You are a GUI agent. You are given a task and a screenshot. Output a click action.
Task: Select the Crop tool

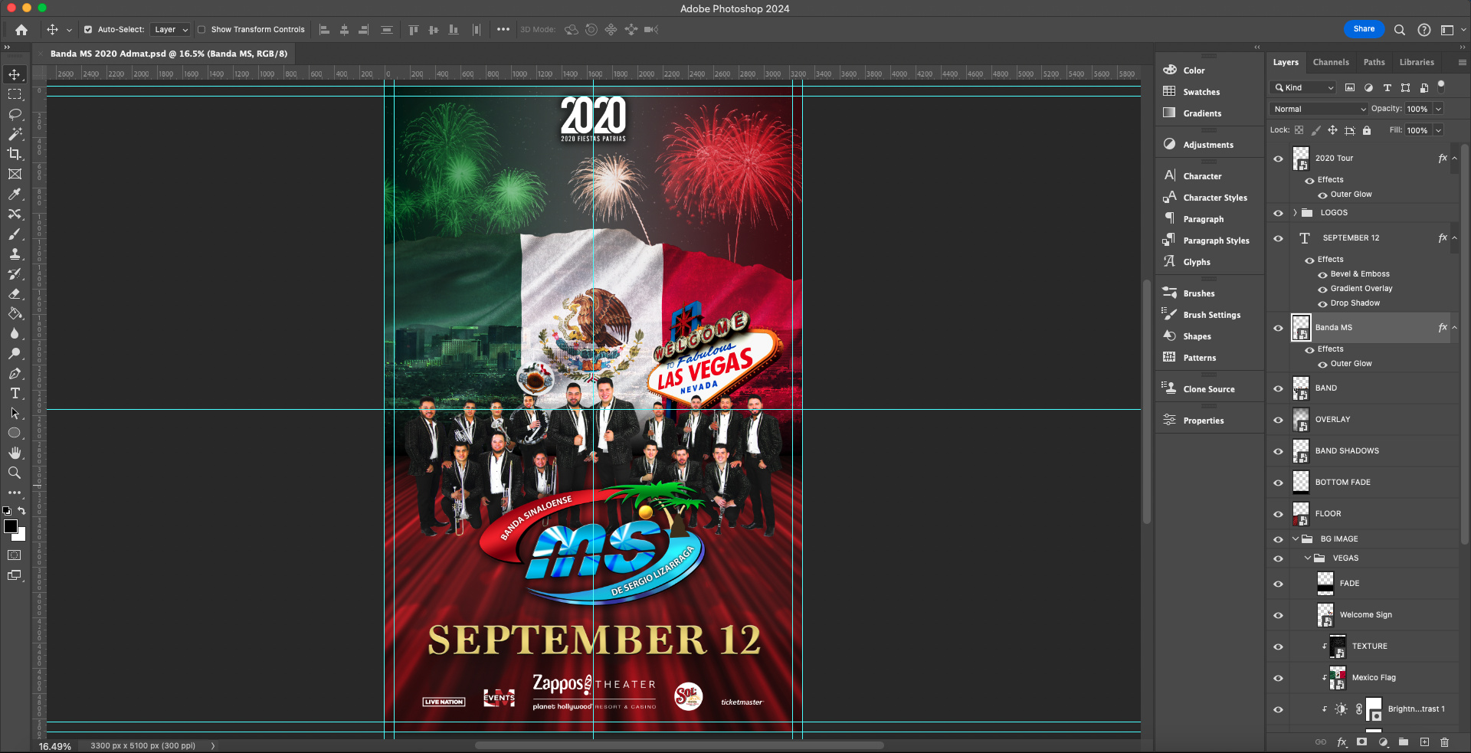coord(15,154)
